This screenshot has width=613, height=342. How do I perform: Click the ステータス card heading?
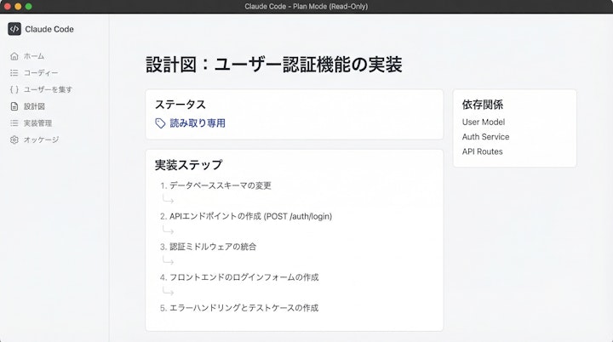tap(180, 105)
